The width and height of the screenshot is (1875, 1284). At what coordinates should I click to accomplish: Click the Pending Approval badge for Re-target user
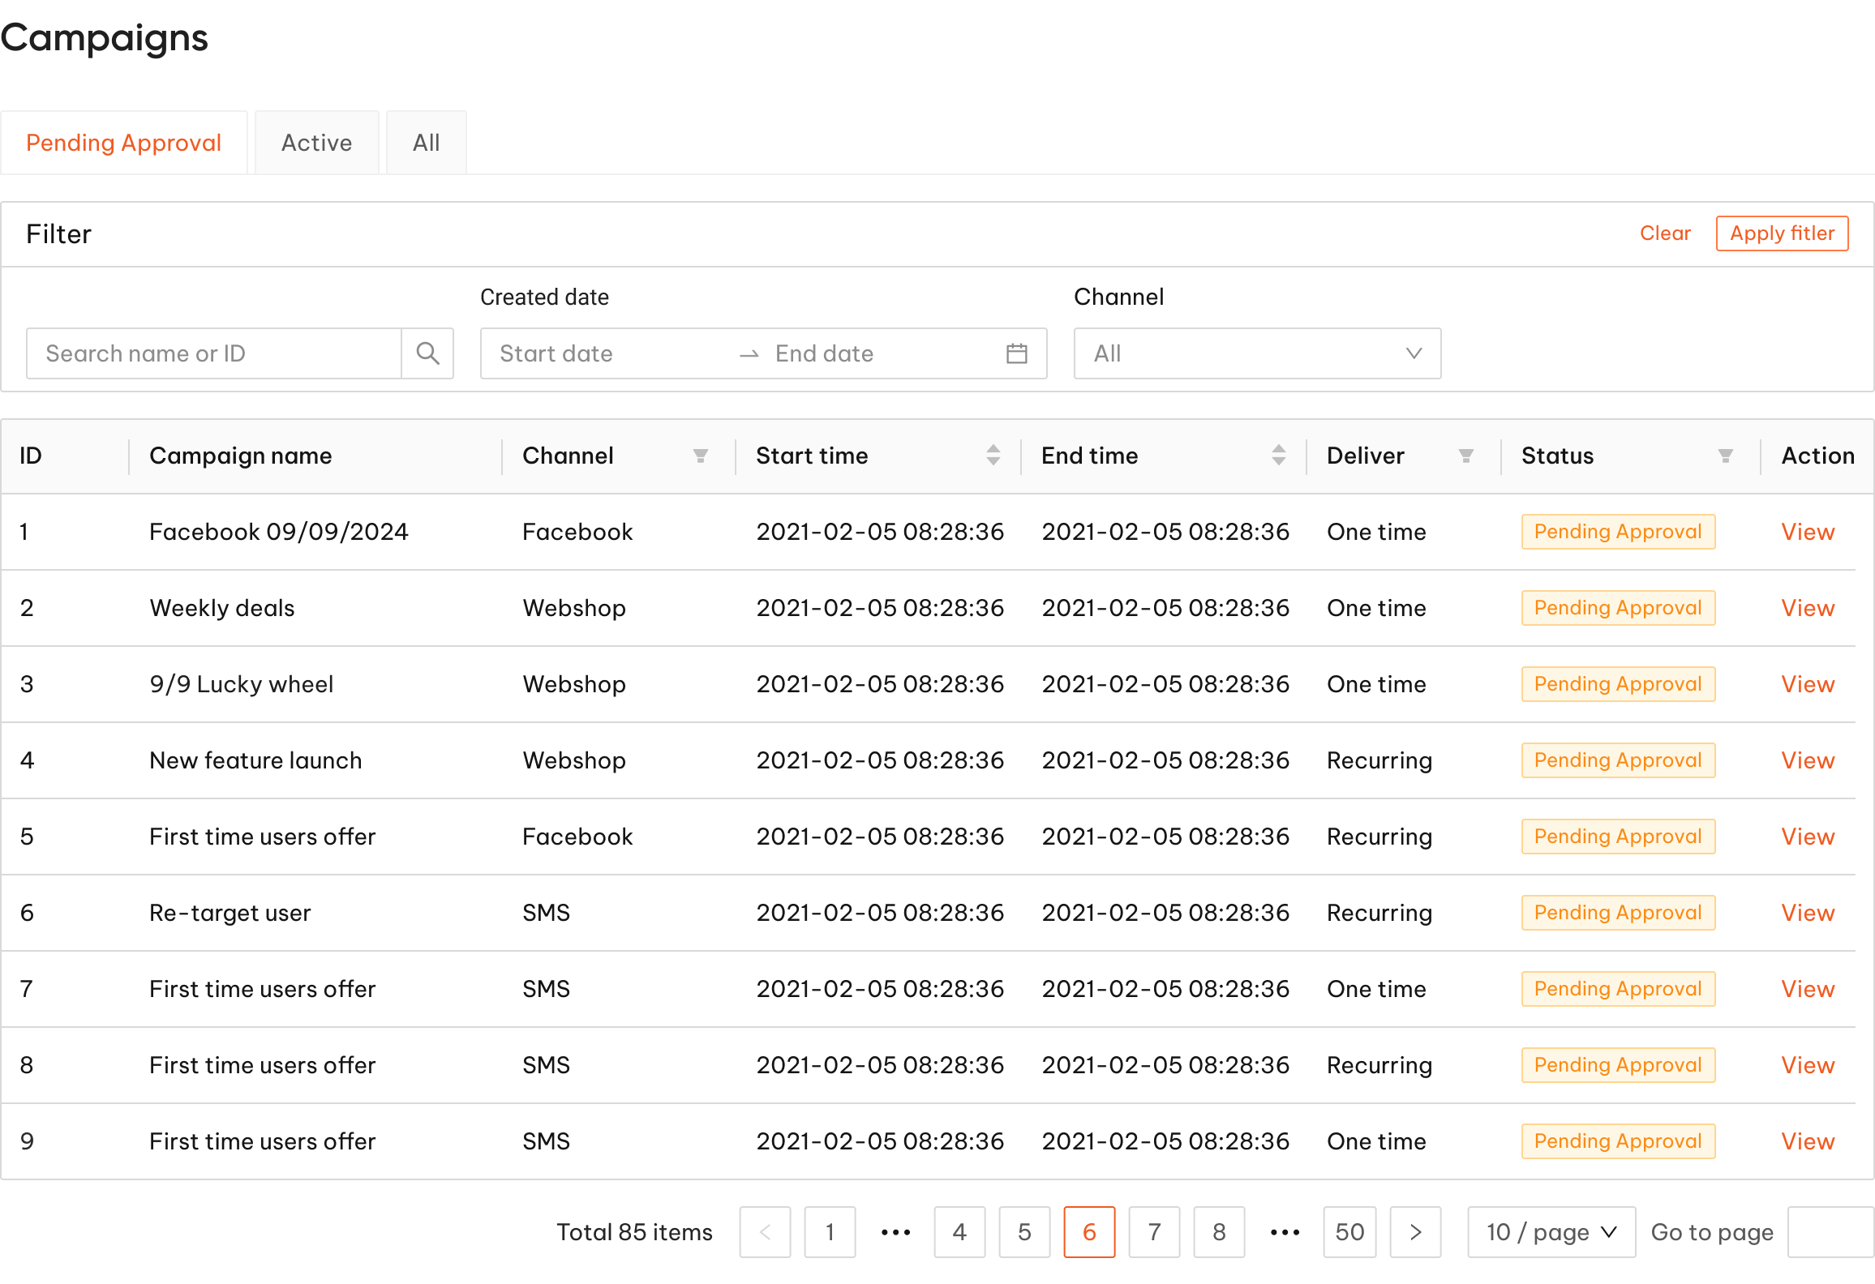1618,913
